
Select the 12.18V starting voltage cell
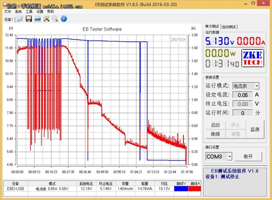coord(86,189)
